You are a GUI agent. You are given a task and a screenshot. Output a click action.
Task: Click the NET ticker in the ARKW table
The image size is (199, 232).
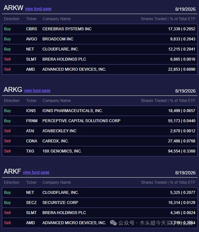[30, 49]
